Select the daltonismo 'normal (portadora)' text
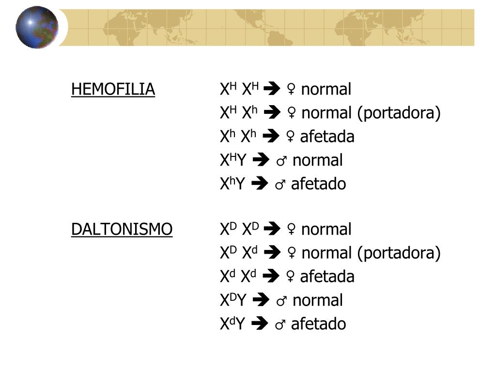Image resolution: width=496 pixels, height=372 pixels. click(x=371, y=253)
